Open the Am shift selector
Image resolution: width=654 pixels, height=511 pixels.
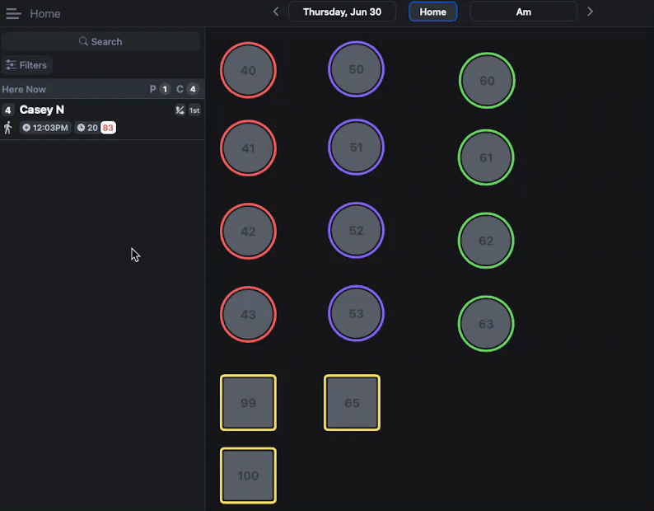point(524,12)
